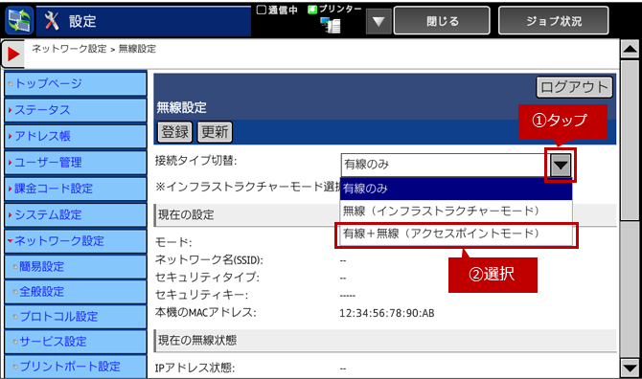Screen dimensions: 642x379
Task: Open プリントポート設定 submenu item
Action: (x=76, y=367)
